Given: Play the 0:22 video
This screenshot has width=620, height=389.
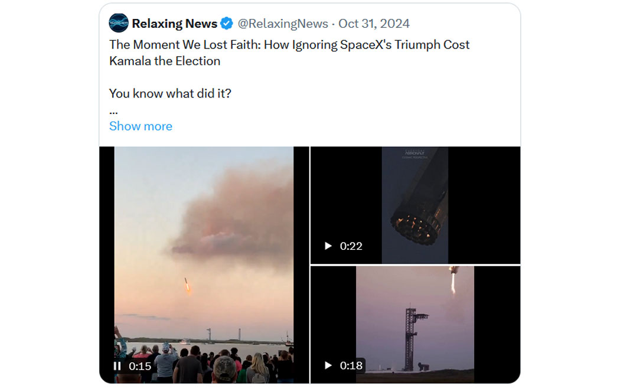Looking at the screenshot, I should (x=328, y=246).
